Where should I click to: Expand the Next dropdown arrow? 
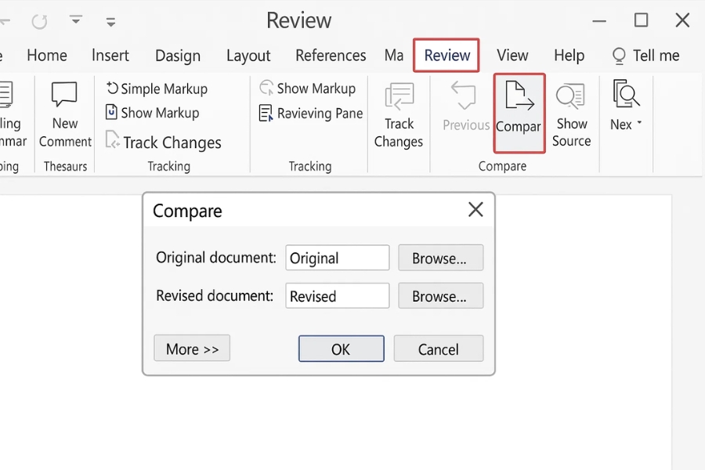pos(639,124)
